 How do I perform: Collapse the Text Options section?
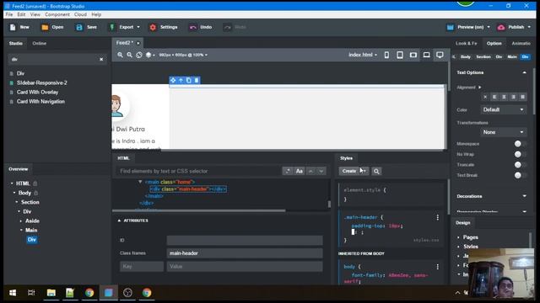[524, 73]
